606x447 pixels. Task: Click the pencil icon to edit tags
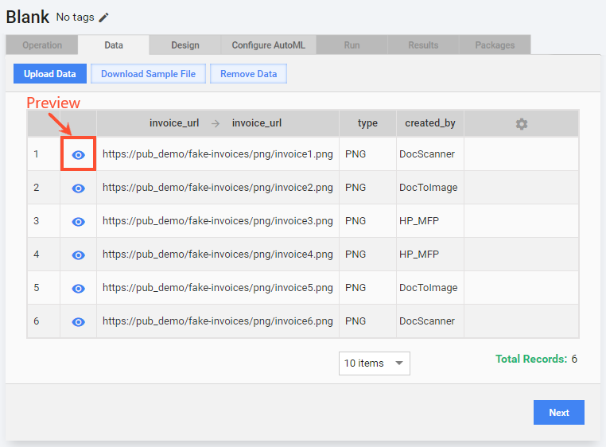point(103,17)
